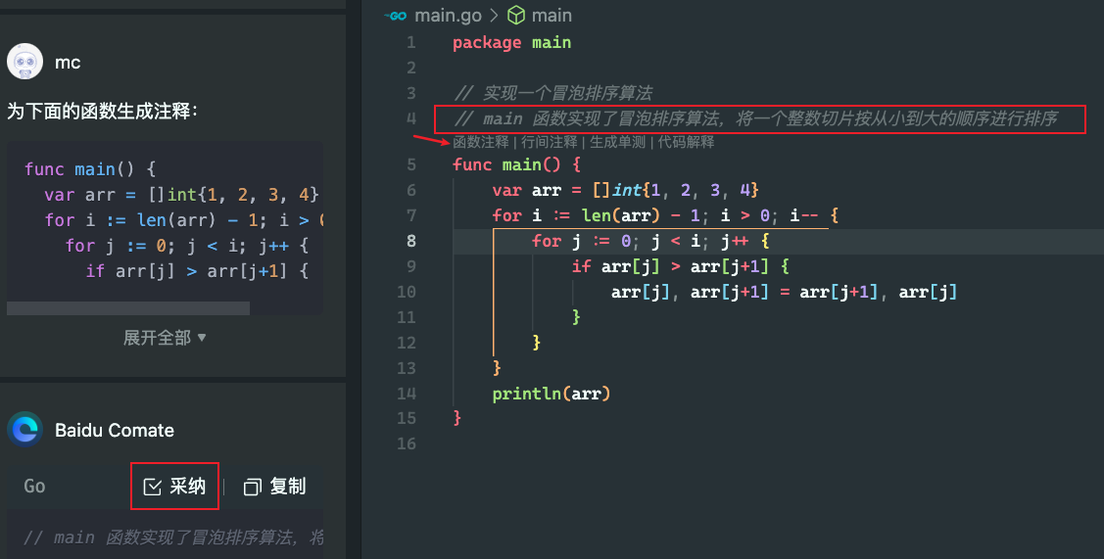Click the prompt text 为下面的函数生成注释
The height and width of the screenshot is (559, 1104).
[x=103, y=112]
